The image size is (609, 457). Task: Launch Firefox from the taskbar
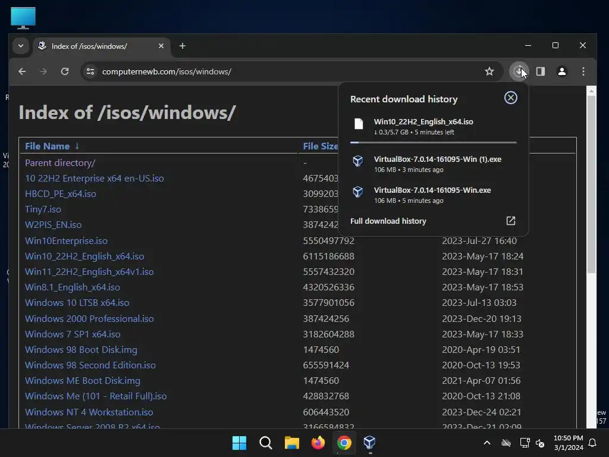(x=318, y=443)
